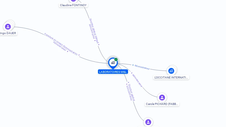The image size is (226, 127).
Task: Click the green verified checkmark badge
Action: (116, 59)
